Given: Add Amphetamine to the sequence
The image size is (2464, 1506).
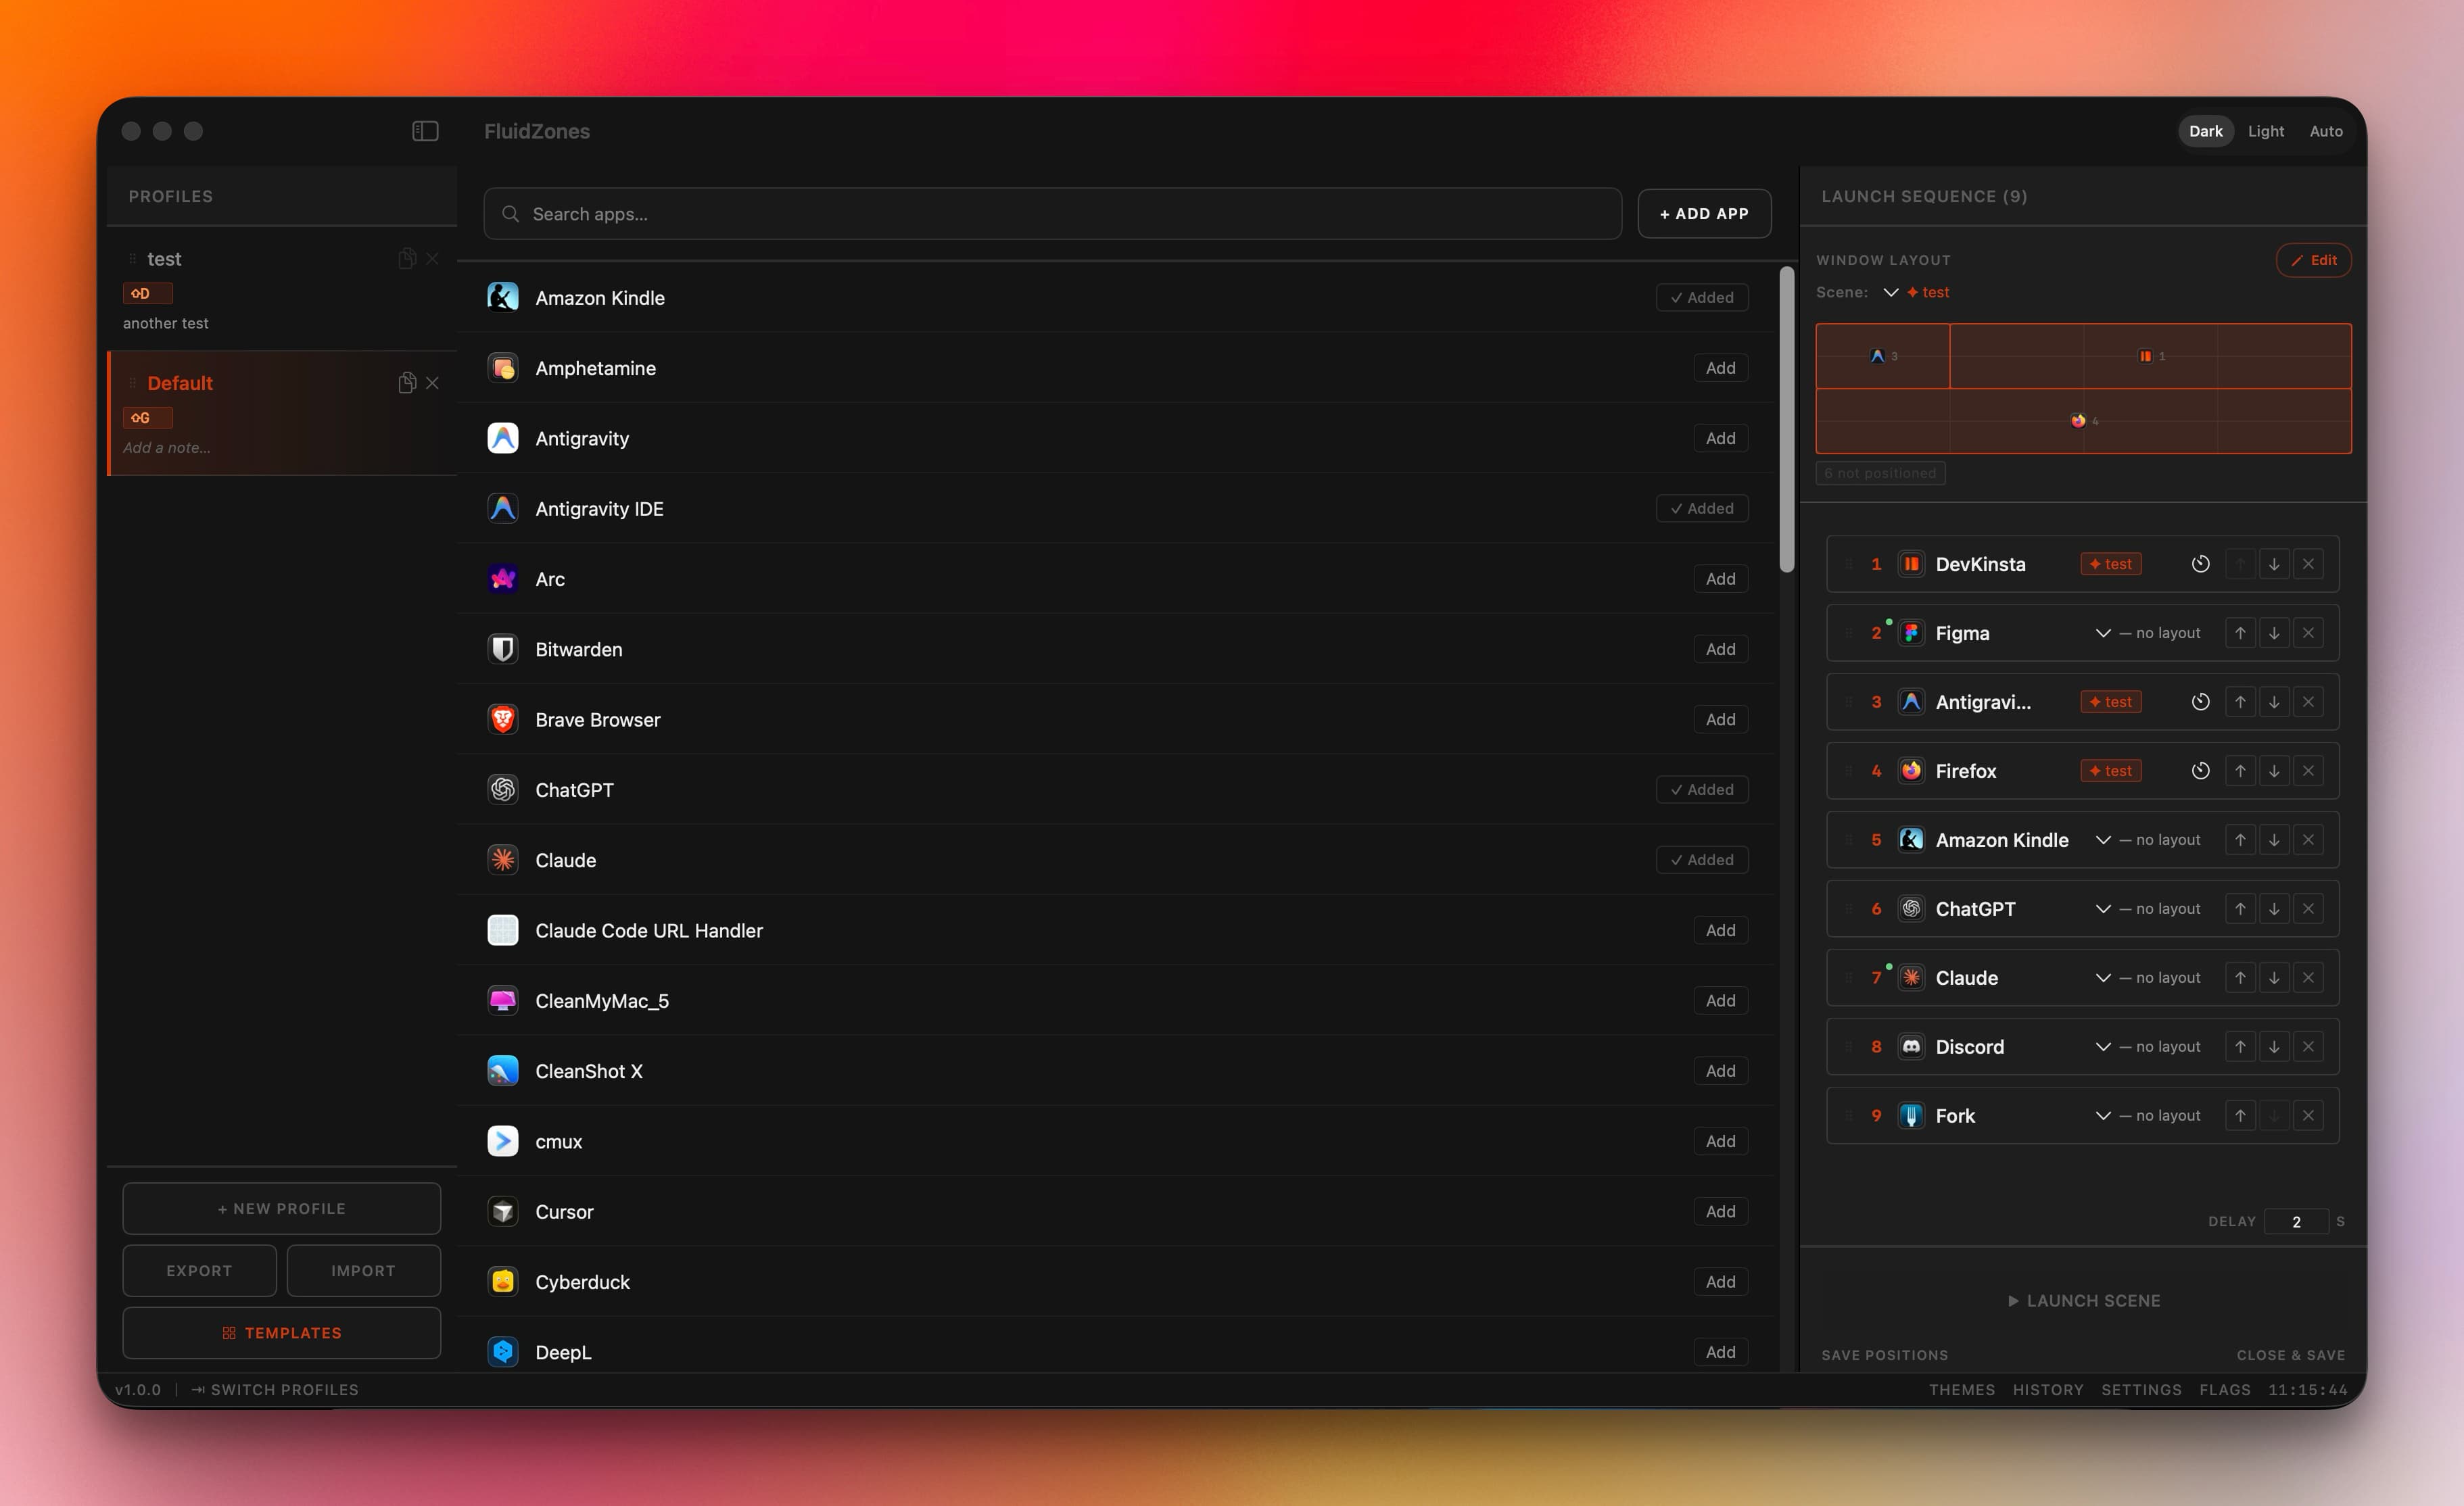Looking at the screenshot, I should click(x=1720, y=368).
